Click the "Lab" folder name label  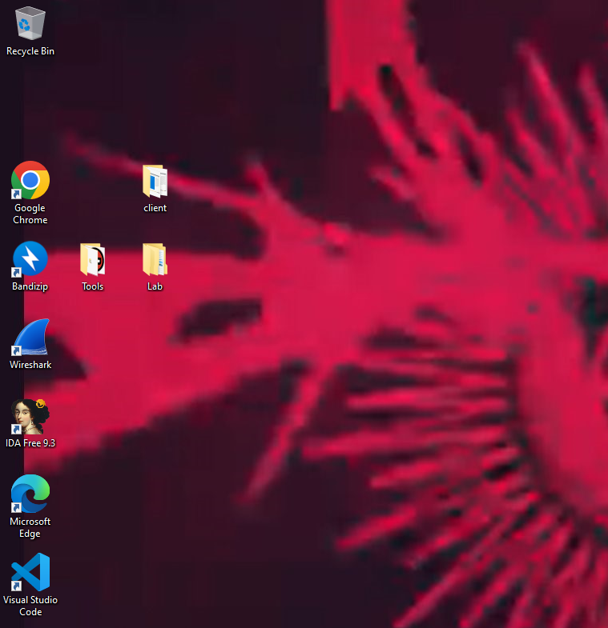pos(155,286)
